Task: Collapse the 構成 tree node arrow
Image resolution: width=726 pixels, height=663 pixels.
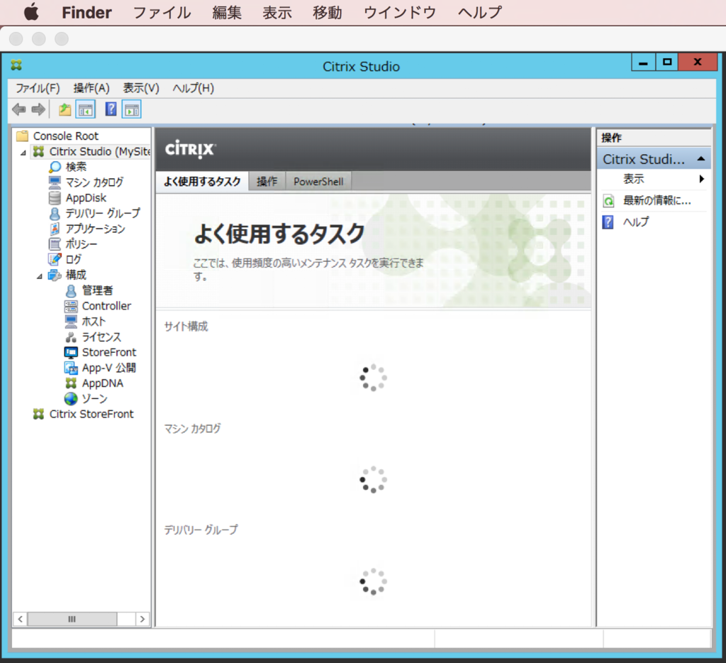Action: (x=40, y=276)
